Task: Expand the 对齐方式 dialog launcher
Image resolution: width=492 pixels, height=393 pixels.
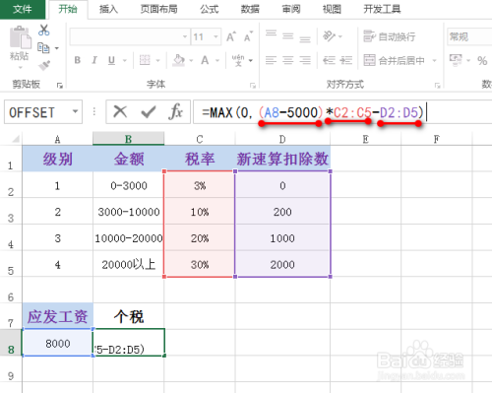Action: (x=437, y=86)
